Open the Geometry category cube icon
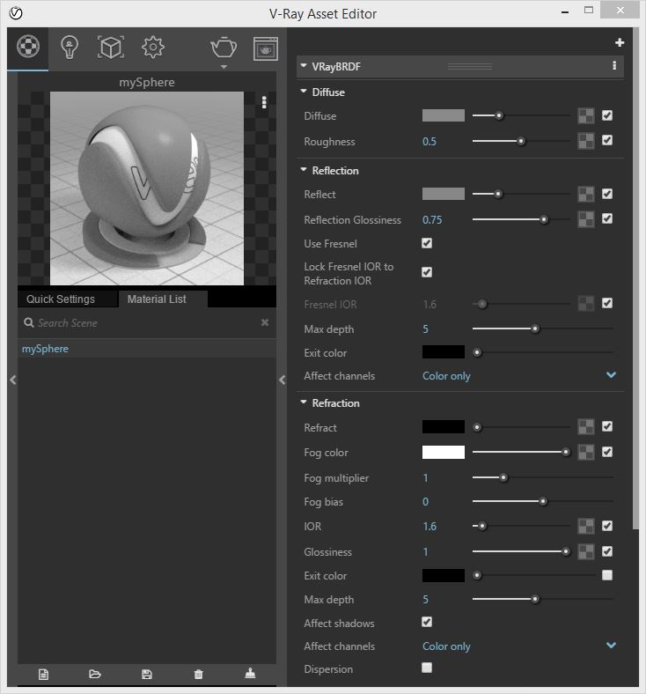 (x=111, y=48)
